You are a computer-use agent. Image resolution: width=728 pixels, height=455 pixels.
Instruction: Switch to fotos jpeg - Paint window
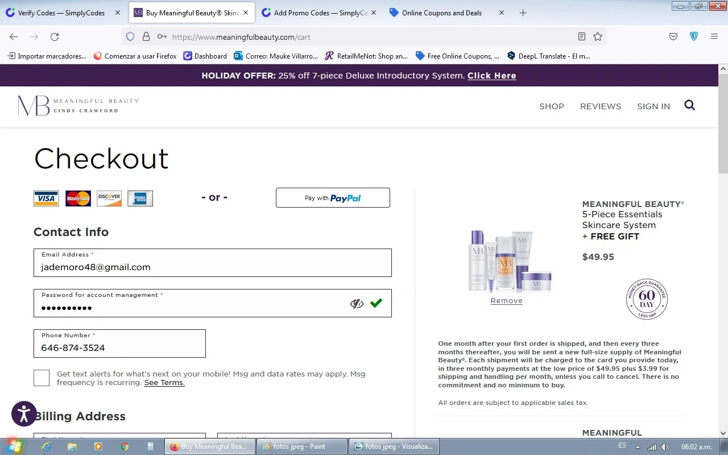[x=302, y=446]
